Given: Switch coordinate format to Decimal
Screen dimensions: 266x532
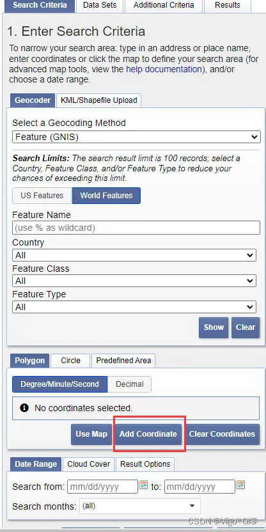Looking at the screenshot, I should (130, 384).
